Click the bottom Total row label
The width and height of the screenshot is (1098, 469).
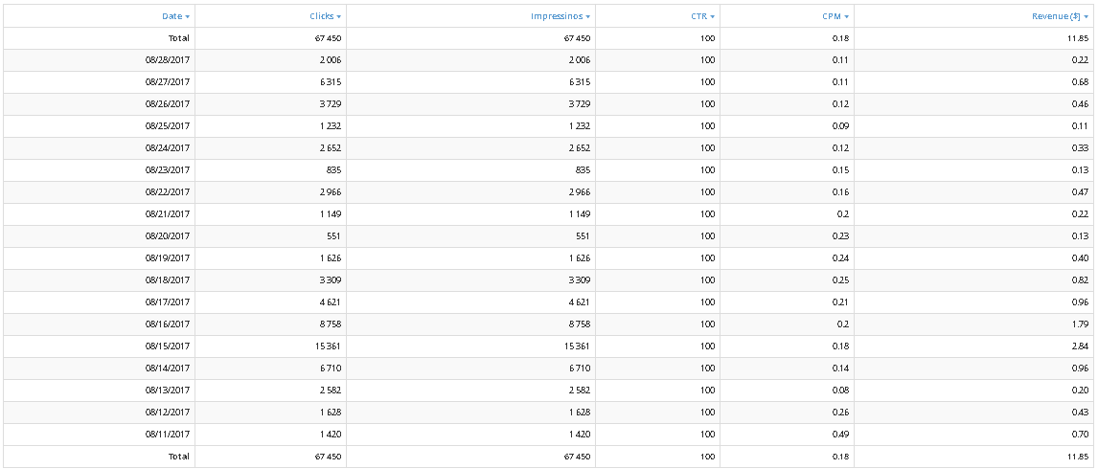[x=179, y=457]
